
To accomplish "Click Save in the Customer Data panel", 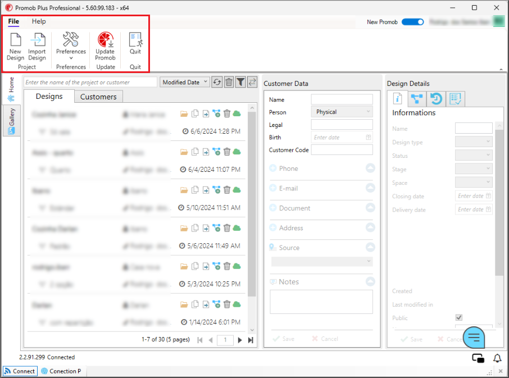I will 284,339.
